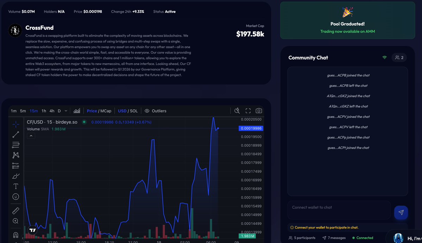Click 'A1Qn...cGKZ joined the chat' message
422x243 pixels.
pyautogui.click(x=348, y=96)
